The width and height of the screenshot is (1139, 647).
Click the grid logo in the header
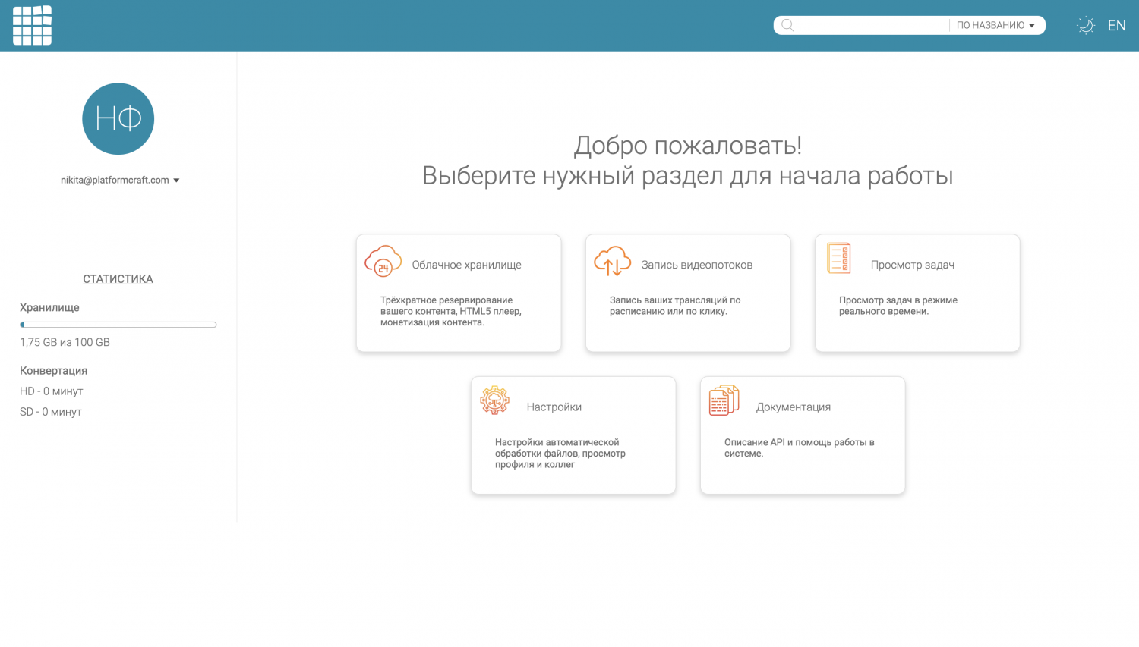(32, 26)
